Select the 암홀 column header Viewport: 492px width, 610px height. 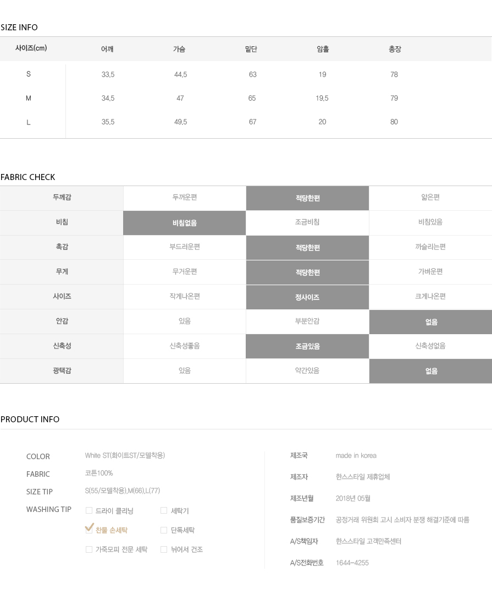(x=323, y=49)
